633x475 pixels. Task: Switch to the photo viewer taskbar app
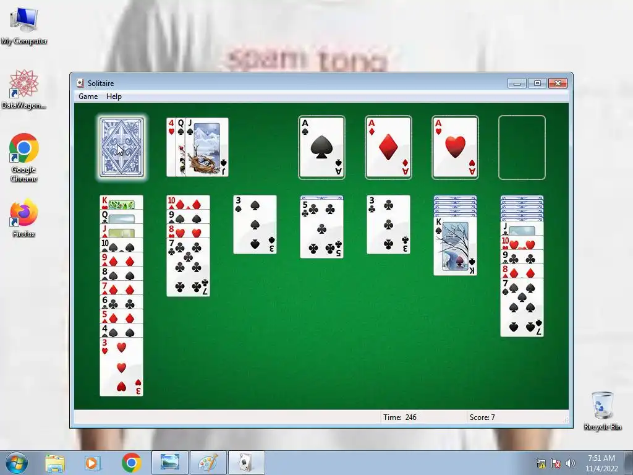170,463
